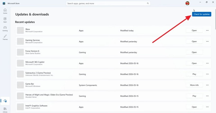Click the Subnautica 2 thumbnail
The image size is (216, 113).
click(x=20, y=74)
